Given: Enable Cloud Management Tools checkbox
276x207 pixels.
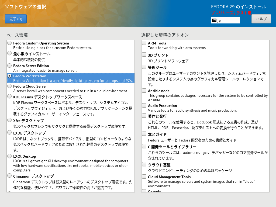Looking at the screenshot, I should (x=144, y=177).
